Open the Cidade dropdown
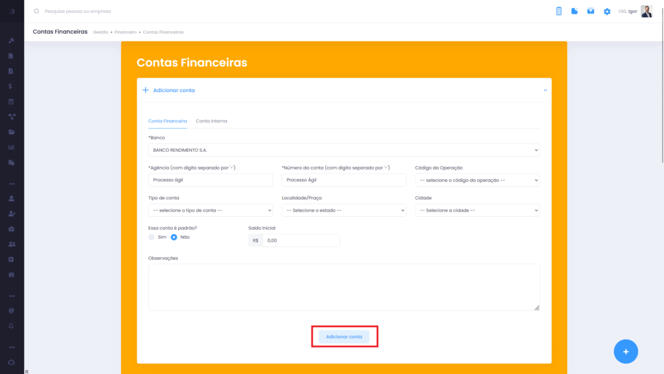This screenshot has height=374, width=664. click(x=477, y=210)
